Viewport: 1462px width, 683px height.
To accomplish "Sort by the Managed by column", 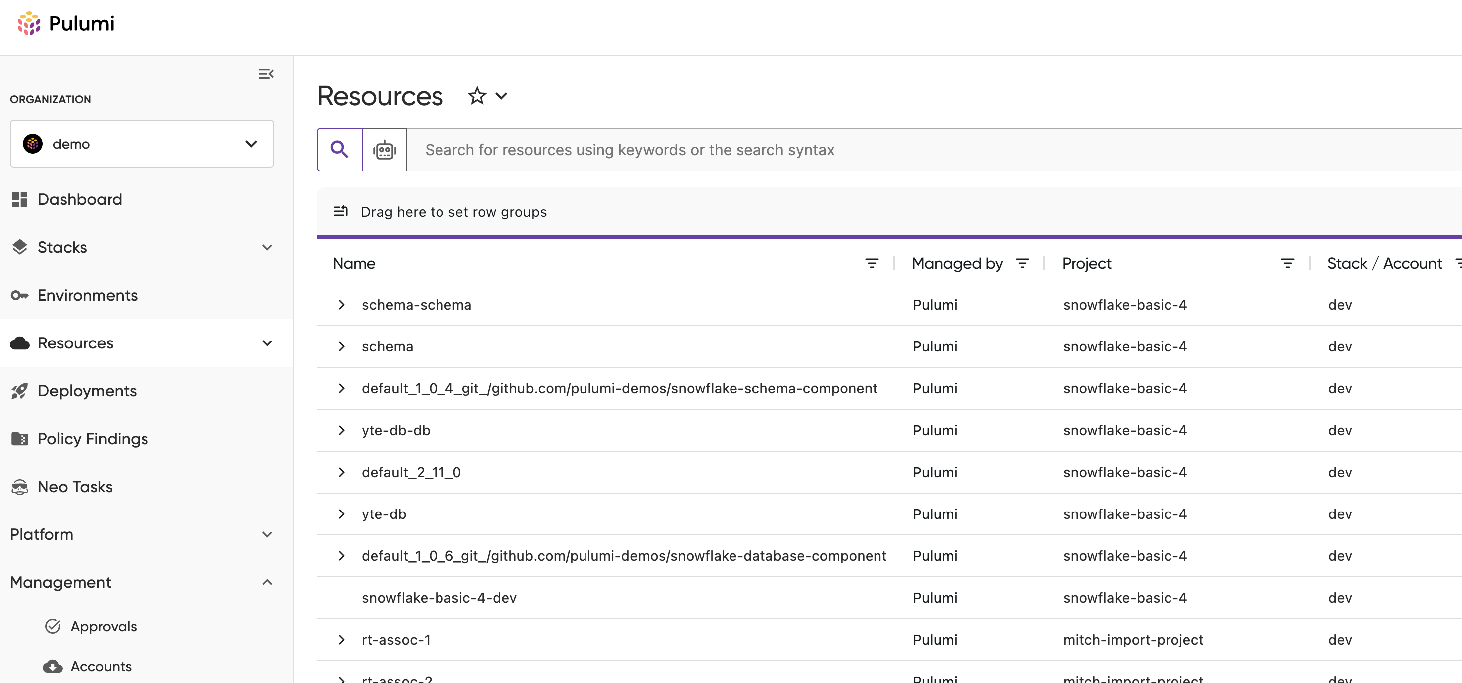I will pyautogui.click(x=957, y=263).
